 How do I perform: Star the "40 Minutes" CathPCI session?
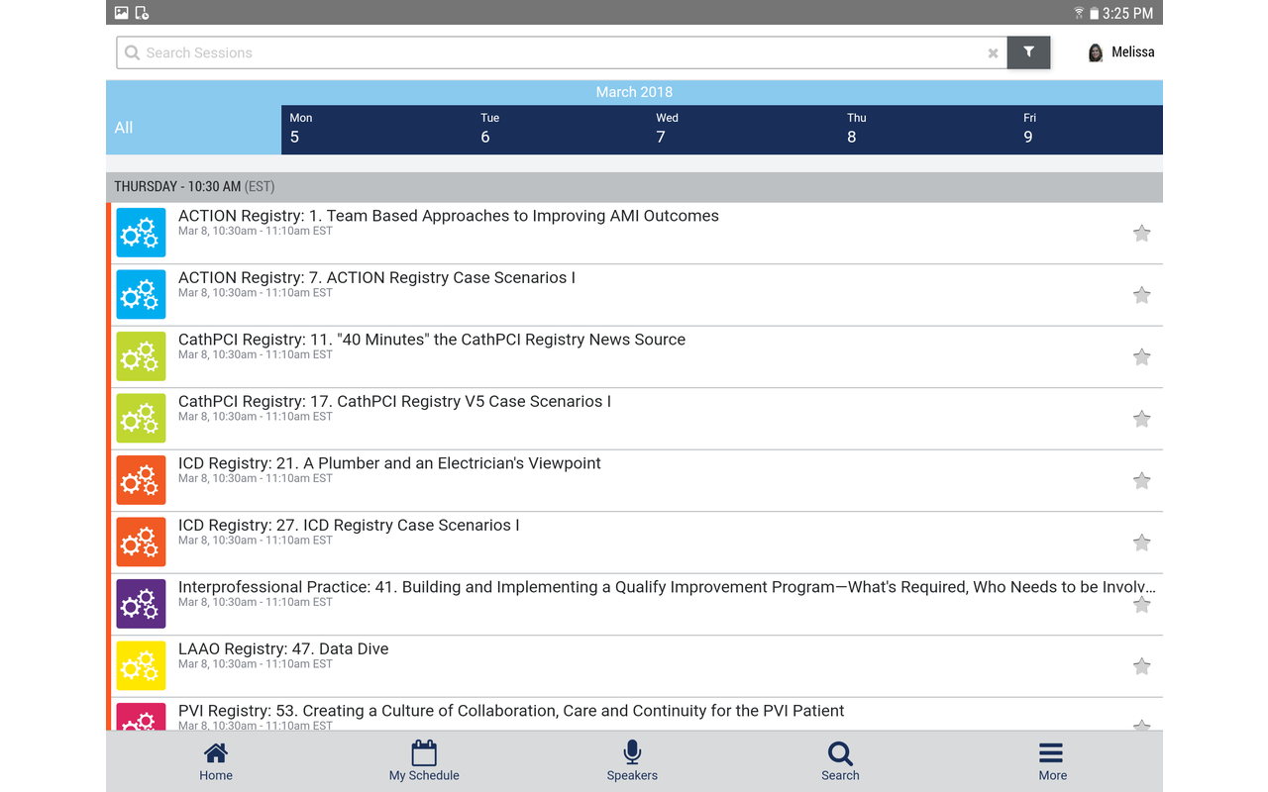1141,357
